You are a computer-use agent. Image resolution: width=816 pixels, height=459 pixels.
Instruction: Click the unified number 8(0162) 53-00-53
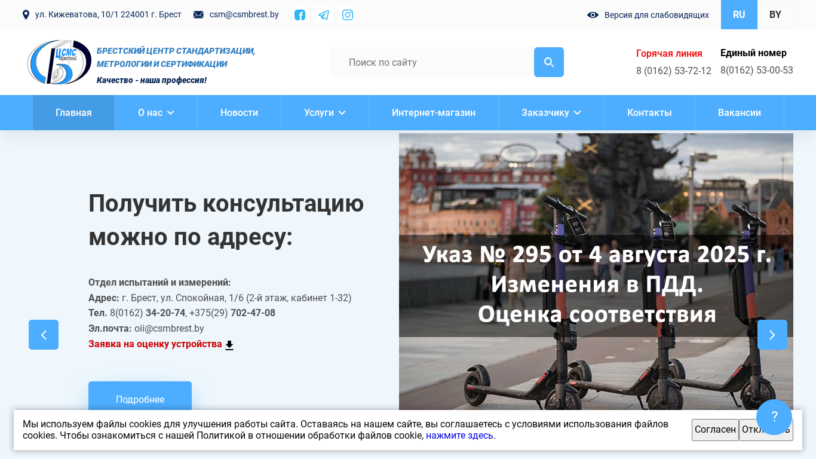coord(757,70)
